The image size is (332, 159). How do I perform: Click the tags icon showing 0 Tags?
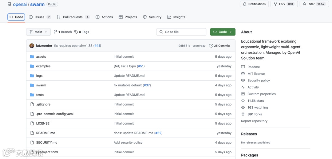pyautogui.click(x=76, y=32)
